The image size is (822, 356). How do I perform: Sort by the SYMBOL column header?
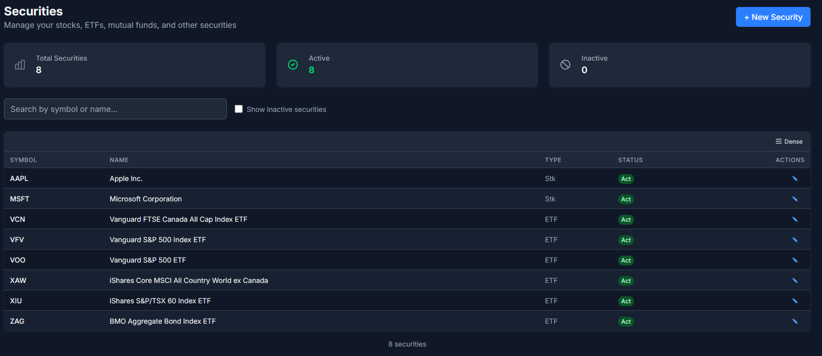pos(23,160)
